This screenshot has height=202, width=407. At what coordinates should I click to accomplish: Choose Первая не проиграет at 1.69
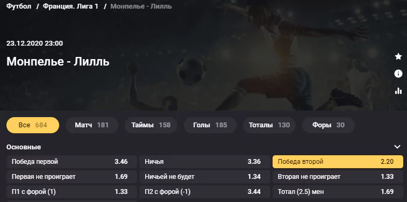click(72, 177)
